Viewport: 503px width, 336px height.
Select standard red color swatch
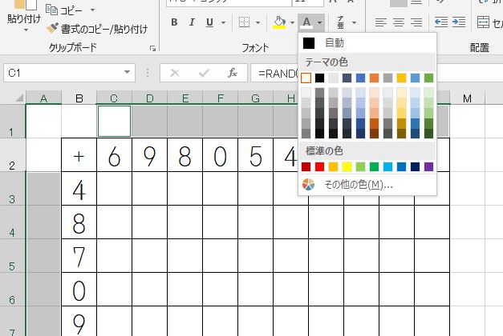(x=319, y=166)
